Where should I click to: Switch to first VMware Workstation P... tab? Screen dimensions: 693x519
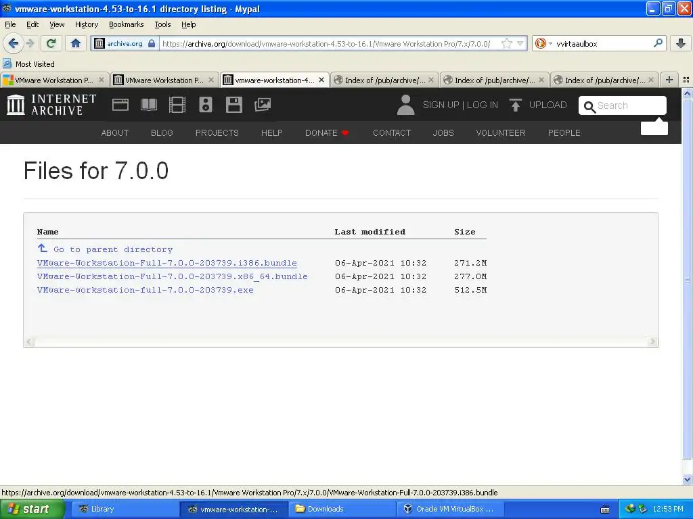(54, 80)
